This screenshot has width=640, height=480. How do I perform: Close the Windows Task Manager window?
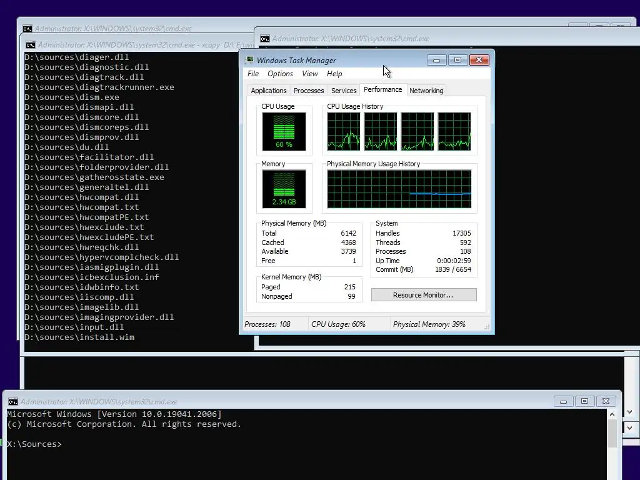479,61
